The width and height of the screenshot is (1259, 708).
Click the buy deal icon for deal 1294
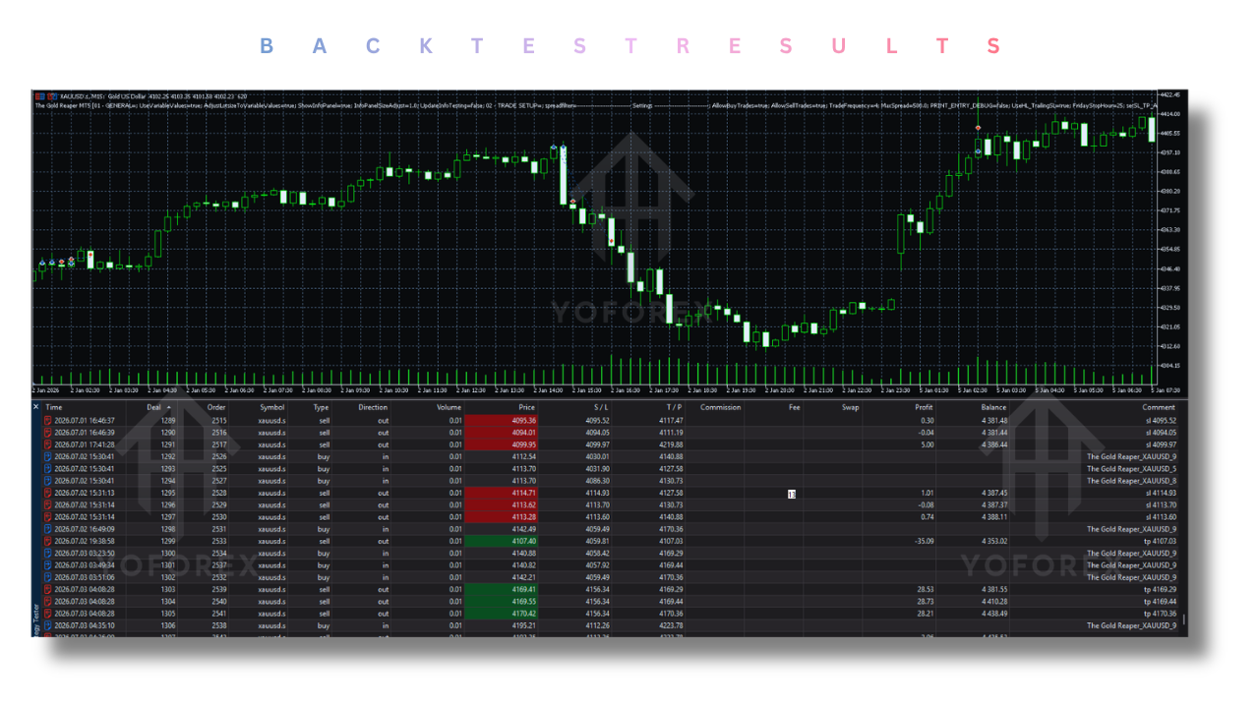click(48, 481)
